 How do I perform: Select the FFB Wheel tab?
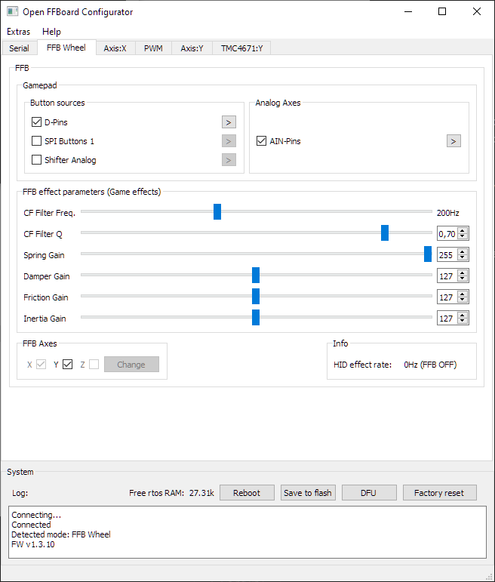click(66, 48)
